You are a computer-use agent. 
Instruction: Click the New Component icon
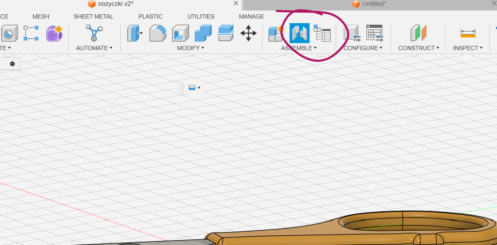277,33
